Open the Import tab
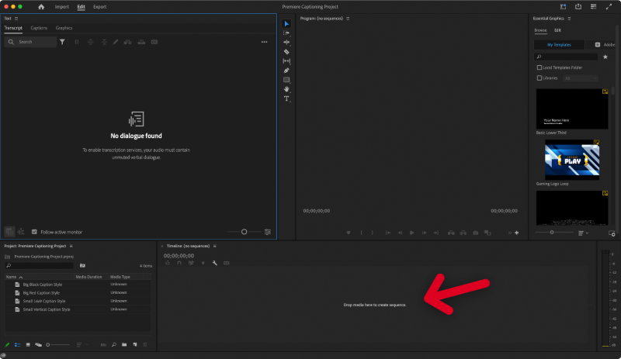Screen dimensions: 621x359 (x=62, y=7)
